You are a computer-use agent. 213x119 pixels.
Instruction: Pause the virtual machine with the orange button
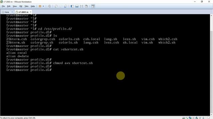click(40, 6)
